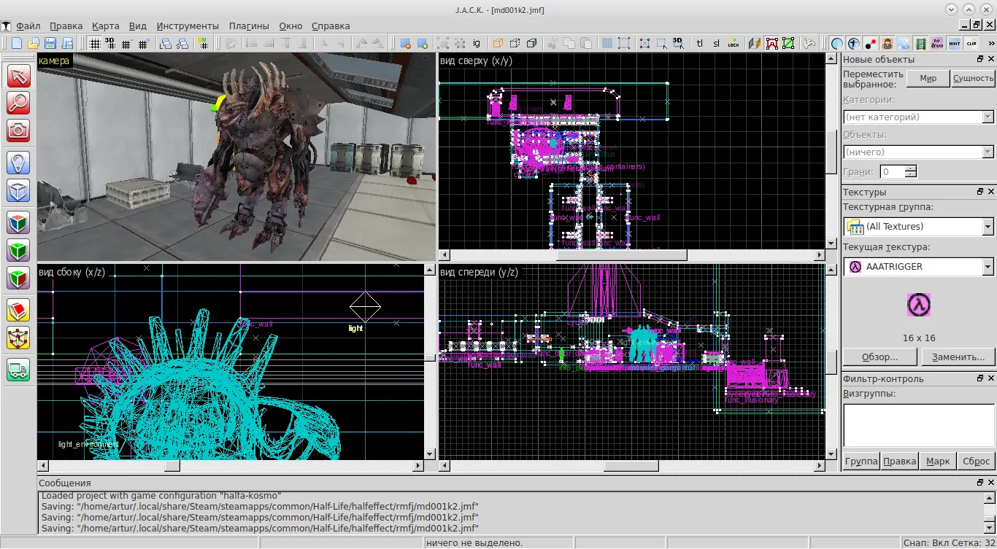This screenshot has width=997, height=549.
Task: Pick the Block creation cube tool
Action: (x=18, y=191)
